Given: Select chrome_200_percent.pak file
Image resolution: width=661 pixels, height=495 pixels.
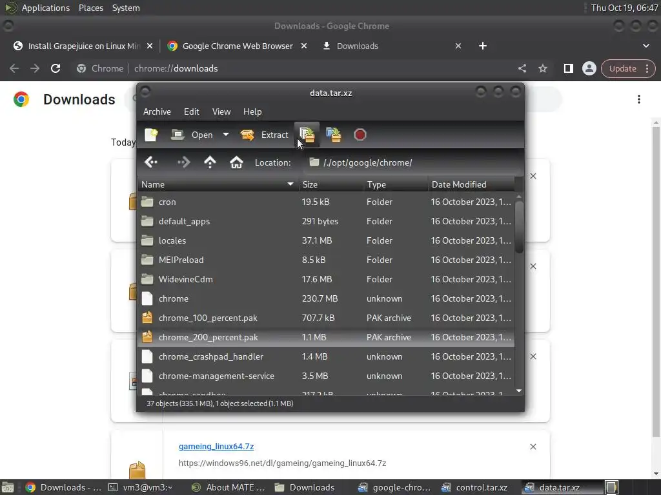Looking at the screenshot, I should pos(326,338).
